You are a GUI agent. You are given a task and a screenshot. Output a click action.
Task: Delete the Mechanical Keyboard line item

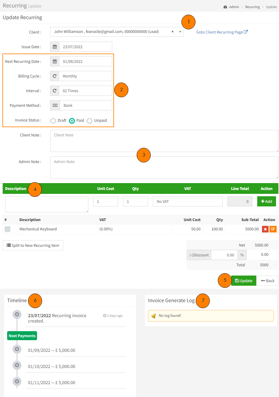(x=265, y=229)
